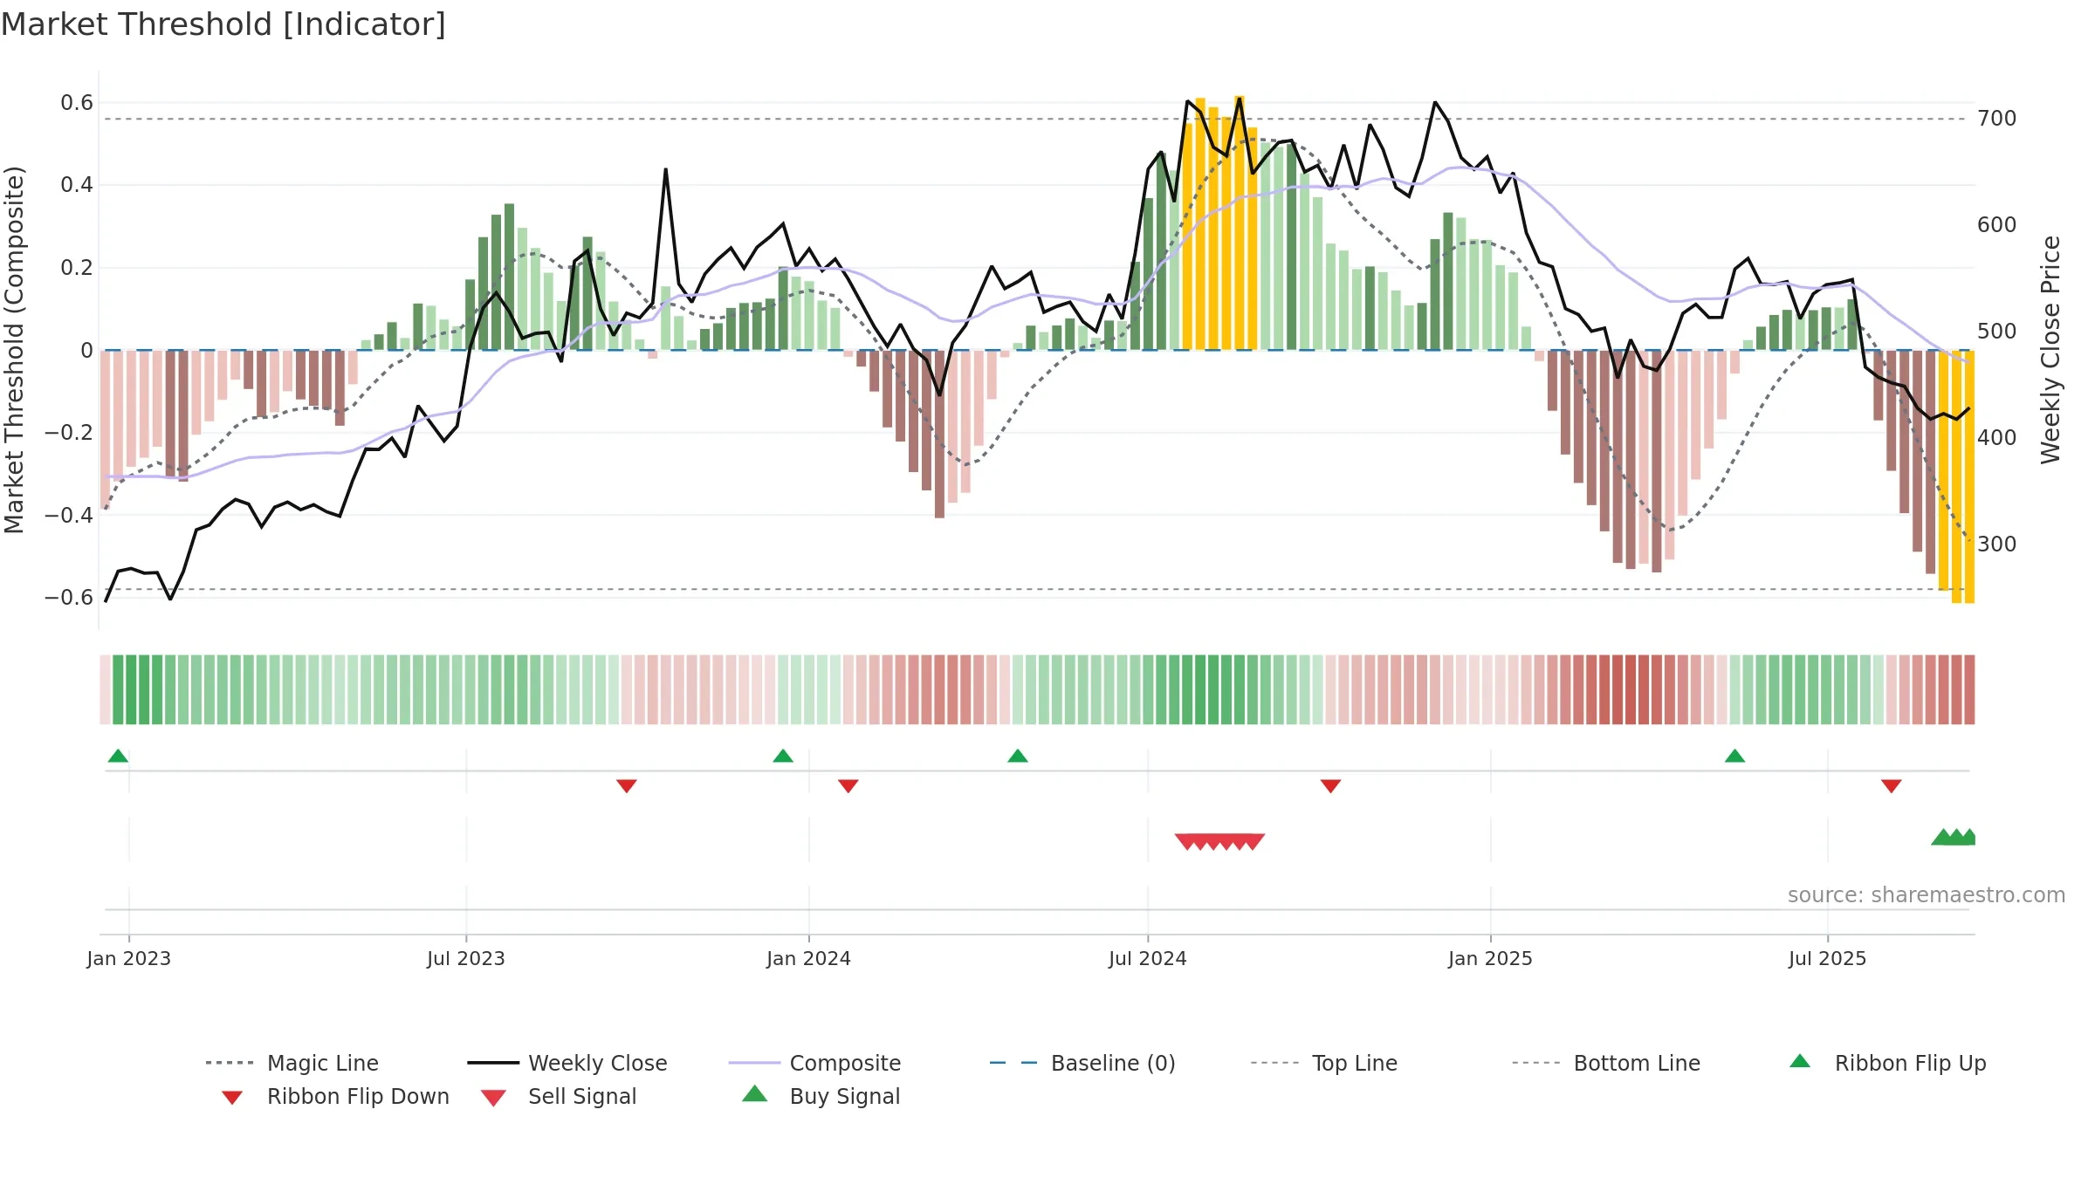The image size is (2095, 1178).
Task: Click the 700 tick on price axis
Action: coord(1997,119)
